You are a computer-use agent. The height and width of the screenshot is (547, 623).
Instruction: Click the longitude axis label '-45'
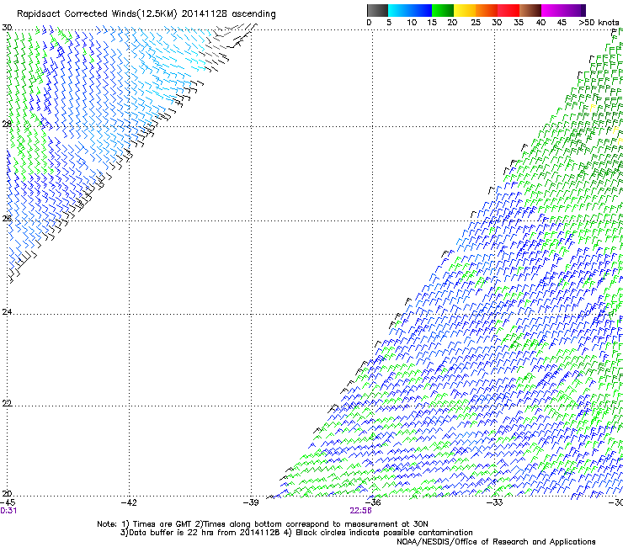[x=8, y=502]
